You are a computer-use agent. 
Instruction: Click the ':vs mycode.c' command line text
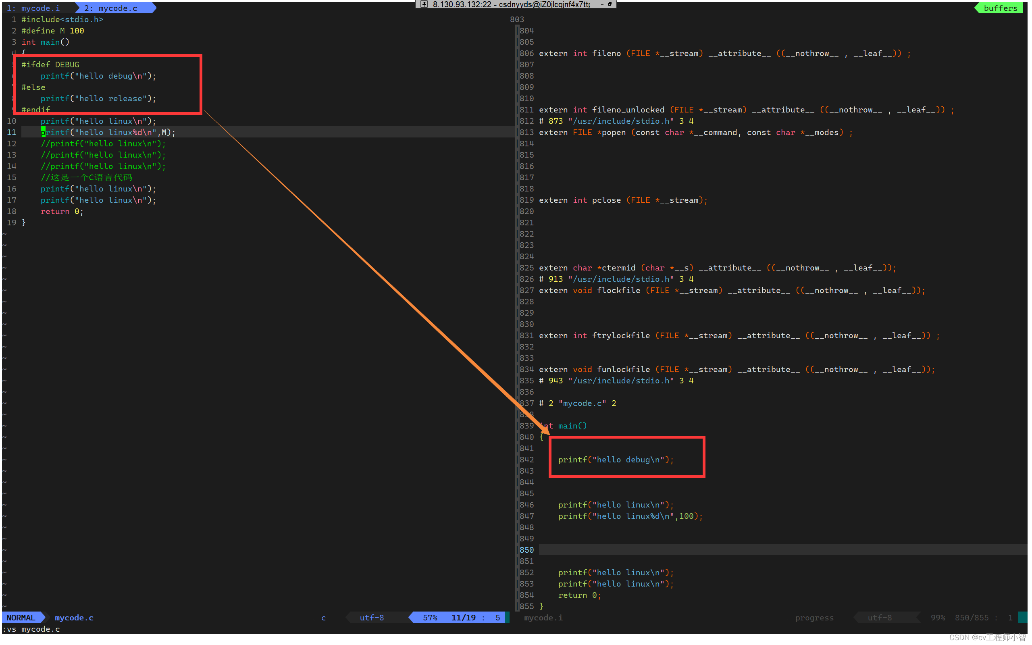[31, 629]
